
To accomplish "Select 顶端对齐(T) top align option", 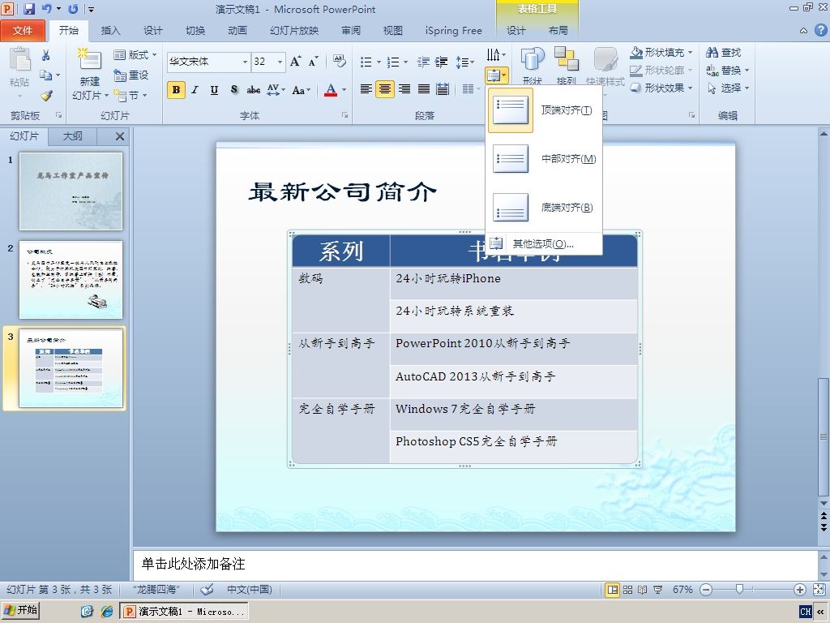I will [x=544, y=110].
